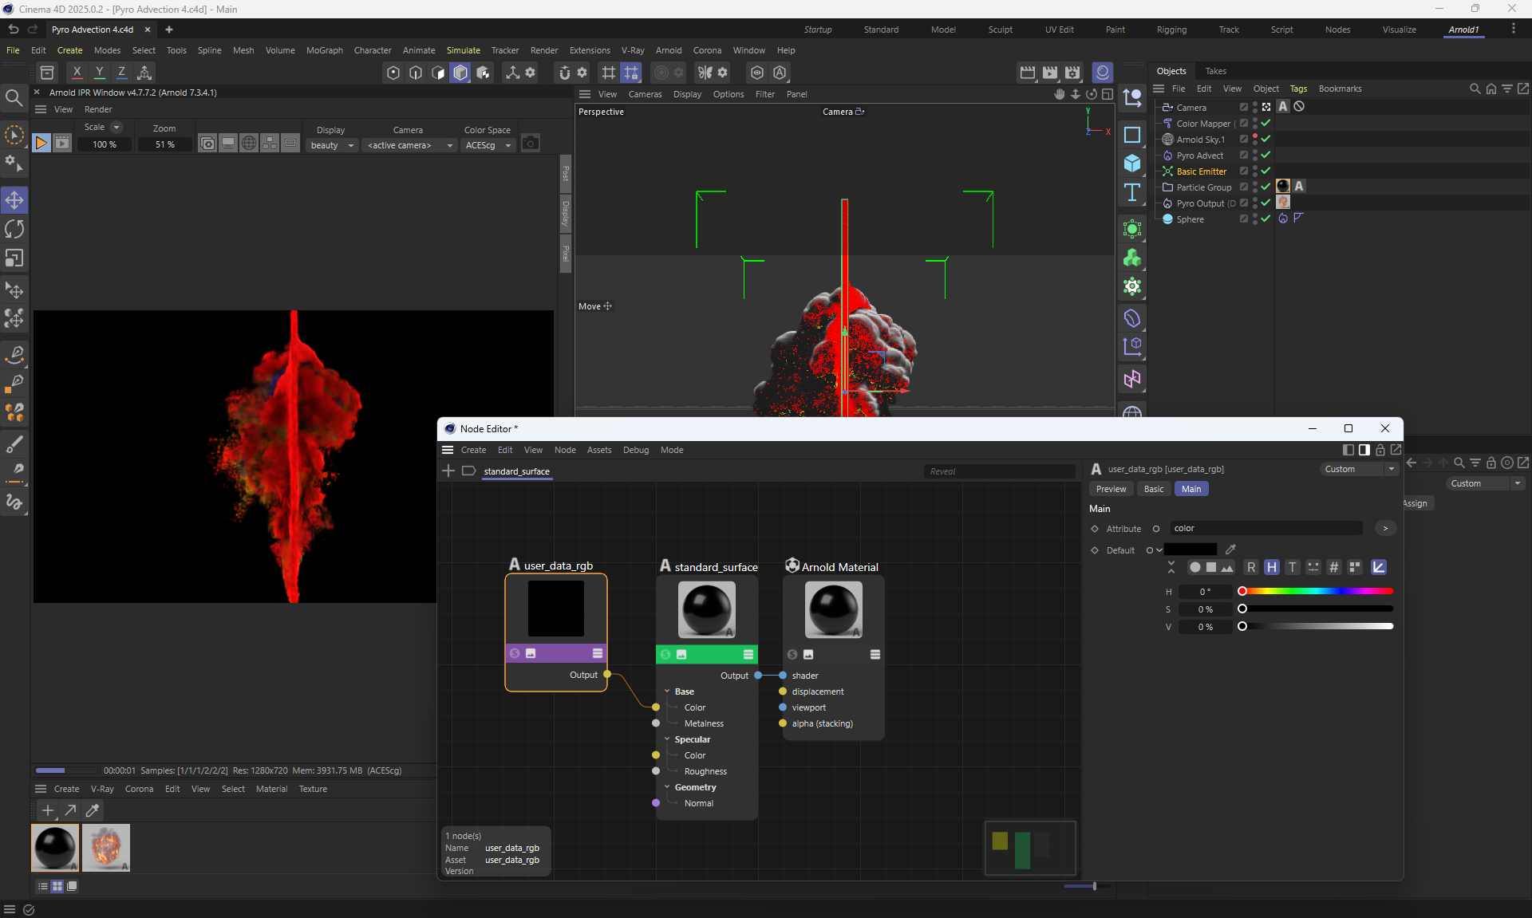
Task: Toggle Pyro Advect enable checkmark
Action: coord(1265,155)
